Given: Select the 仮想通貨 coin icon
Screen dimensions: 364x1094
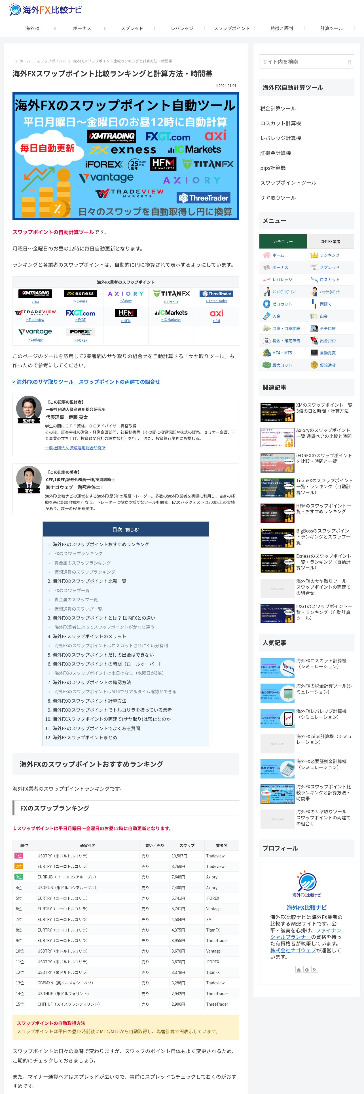Looking at the screenshot, I should click(314, 365).
